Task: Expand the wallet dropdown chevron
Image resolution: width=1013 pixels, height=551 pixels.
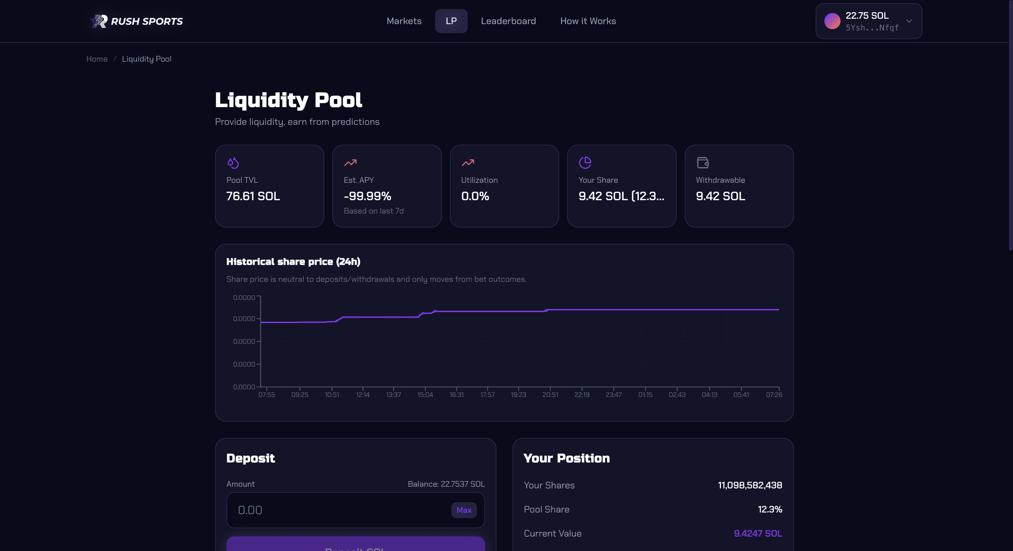Action: pos(909,21)
